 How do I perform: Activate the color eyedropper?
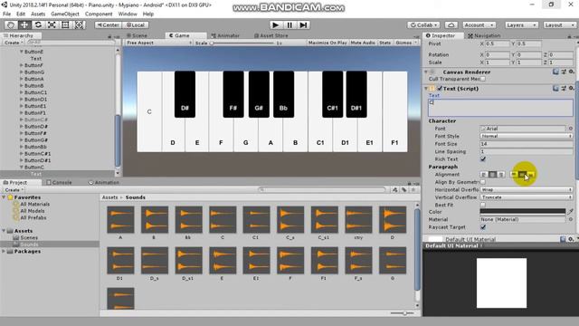(x=571, y=212)
